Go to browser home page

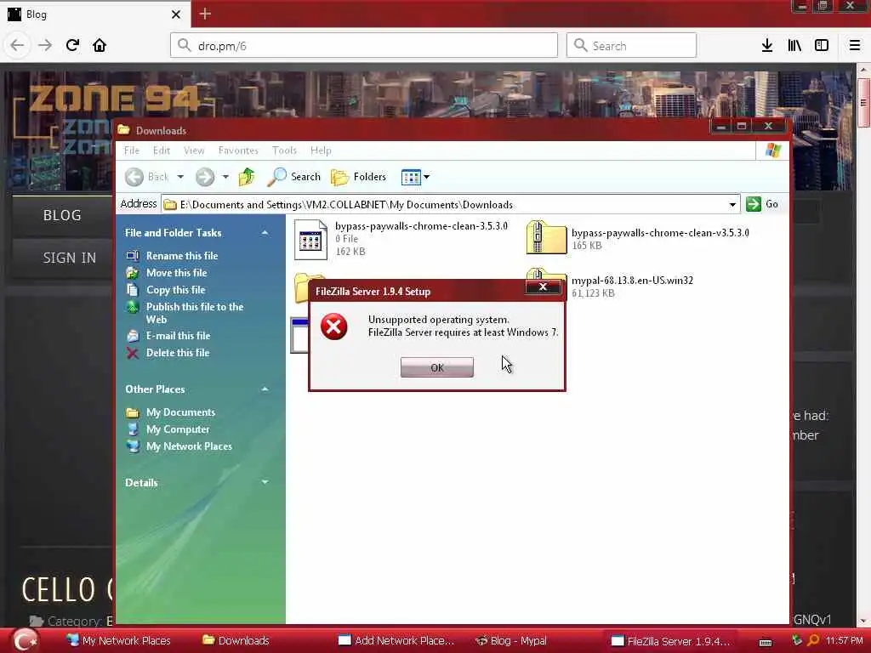[100, 46]
